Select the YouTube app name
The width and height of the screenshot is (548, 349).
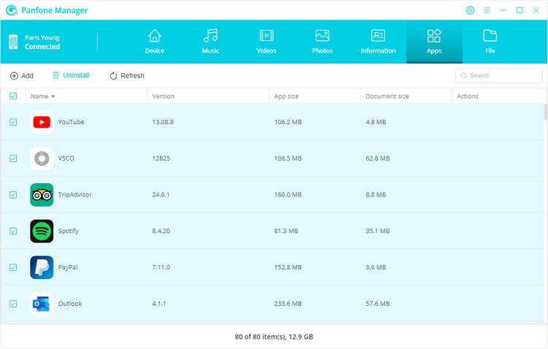click(71, 122)
